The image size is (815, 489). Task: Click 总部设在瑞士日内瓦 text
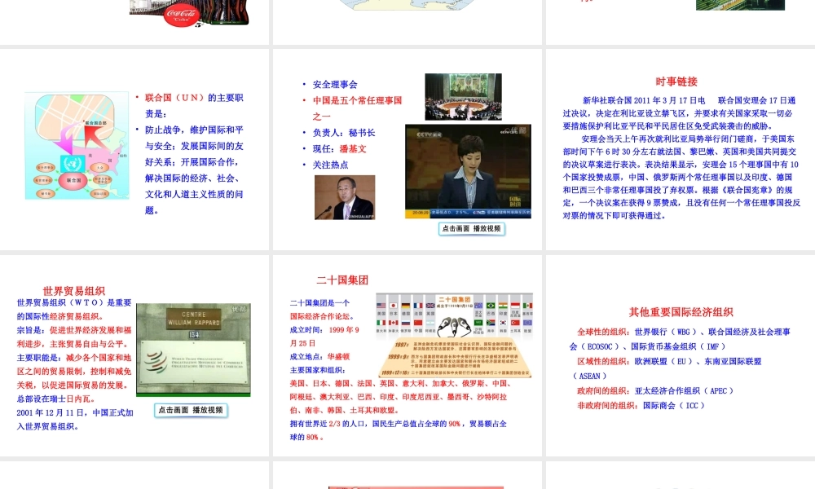(56, 399)
